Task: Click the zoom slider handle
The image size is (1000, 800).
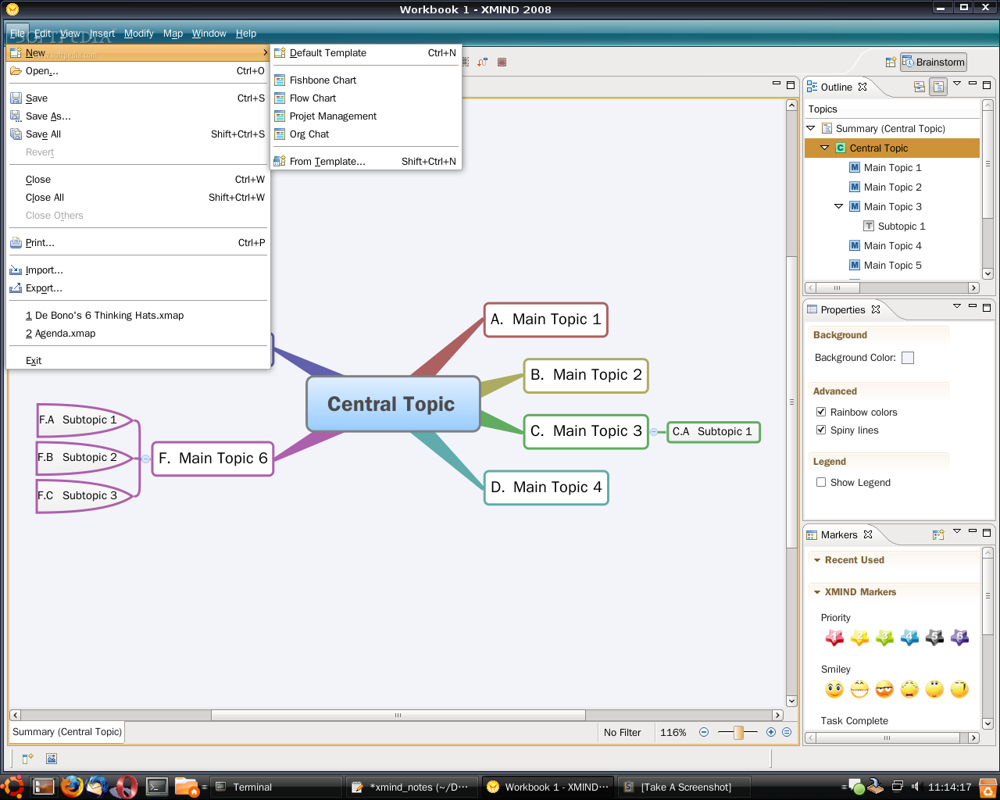Action: coord(738,732)
